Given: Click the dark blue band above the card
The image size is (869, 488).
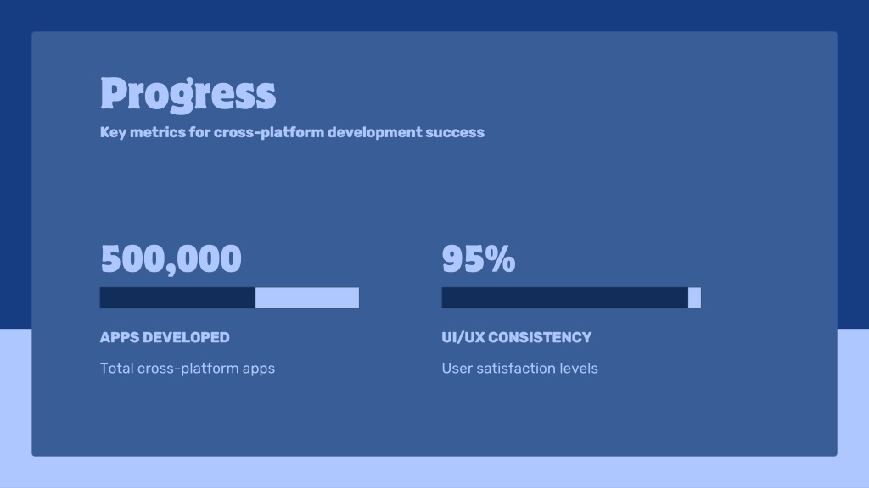Looking at the screenshot, I should (434, 15).
